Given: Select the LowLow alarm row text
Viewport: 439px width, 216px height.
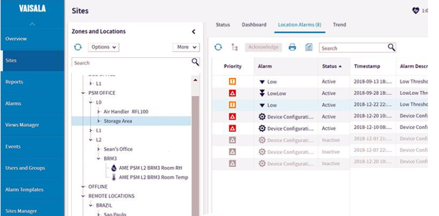Looking at the screenshot, I should pyautogui.click(x=277, y=93).
